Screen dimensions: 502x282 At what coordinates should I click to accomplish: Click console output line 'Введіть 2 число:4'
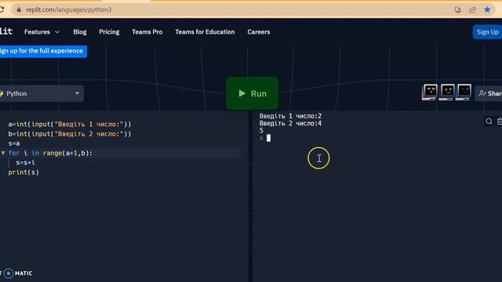click(290, 124)
